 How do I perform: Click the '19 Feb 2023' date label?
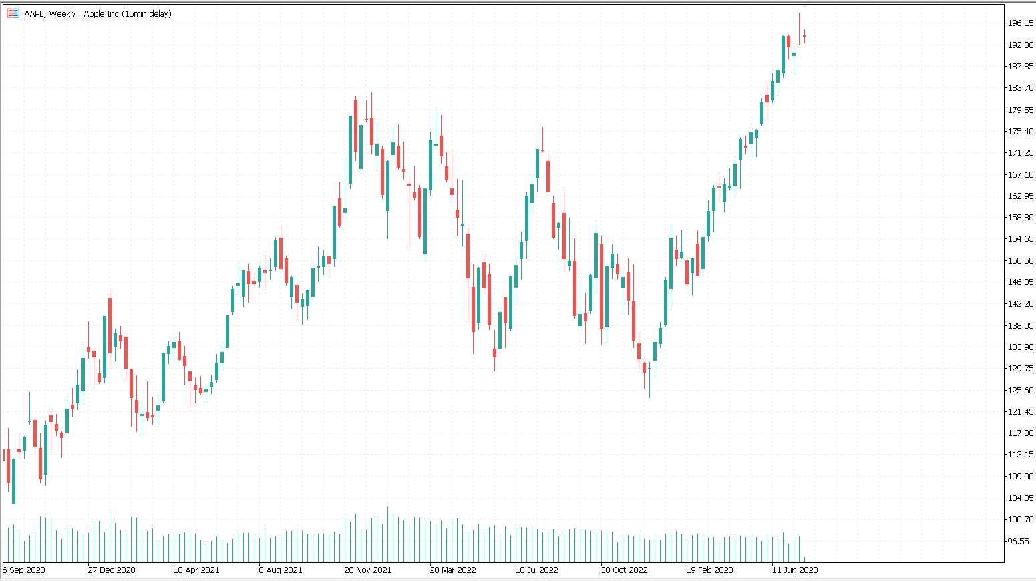pyautogui.click(x=709, y=570)
